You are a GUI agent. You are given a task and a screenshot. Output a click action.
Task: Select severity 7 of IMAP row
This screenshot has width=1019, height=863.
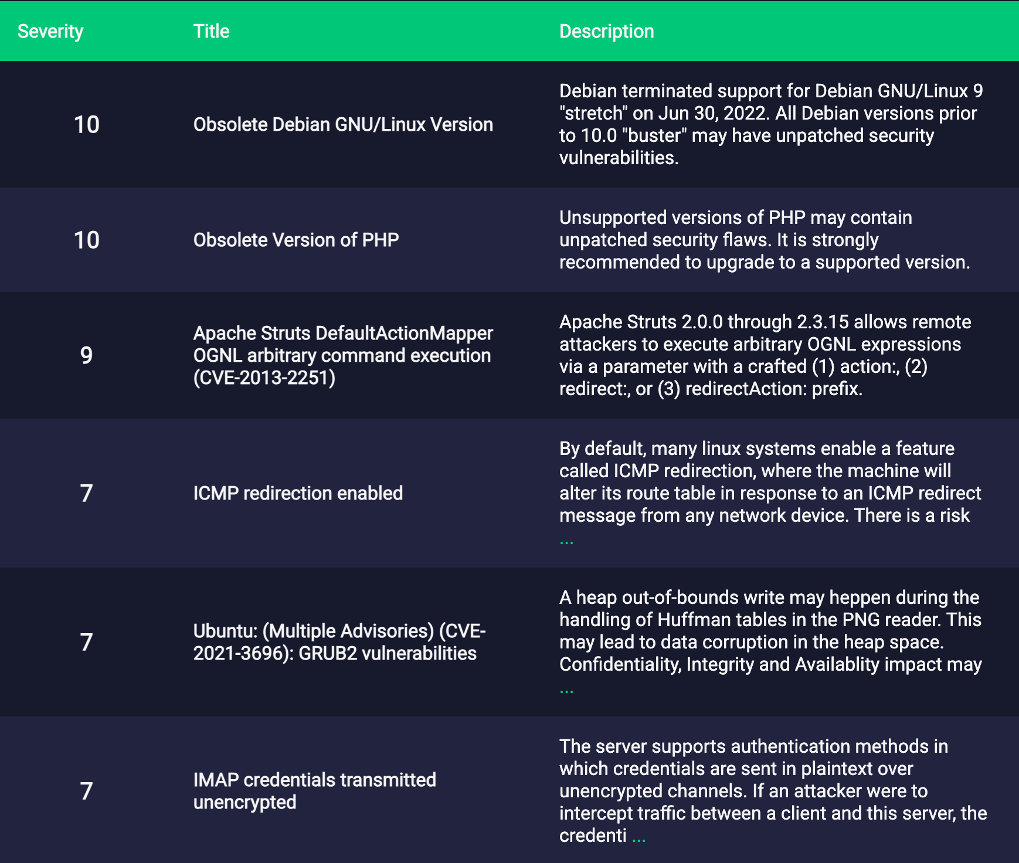pos(86,791)
